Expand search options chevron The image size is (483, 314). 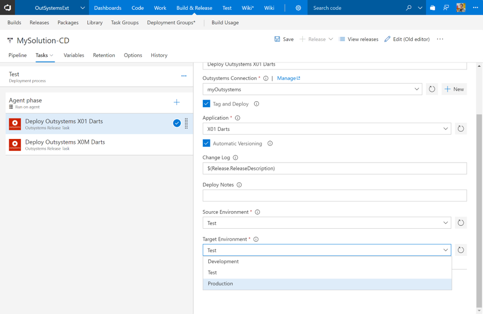point(420,8)
